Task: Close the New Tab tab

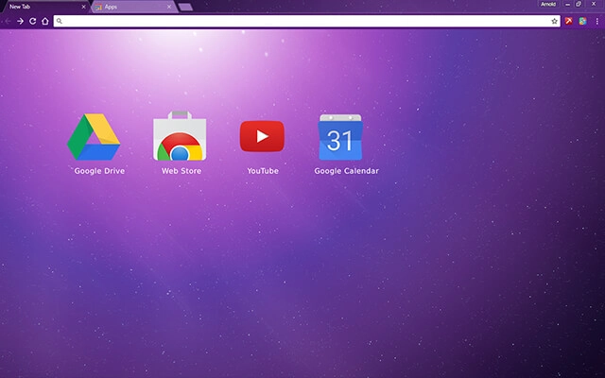Action: [x=83, y=7]
